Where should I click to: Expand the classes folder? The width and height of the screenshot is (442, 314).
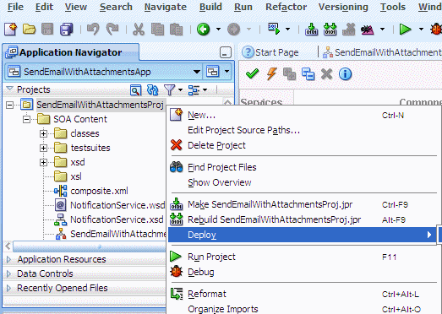click(43, 133)
